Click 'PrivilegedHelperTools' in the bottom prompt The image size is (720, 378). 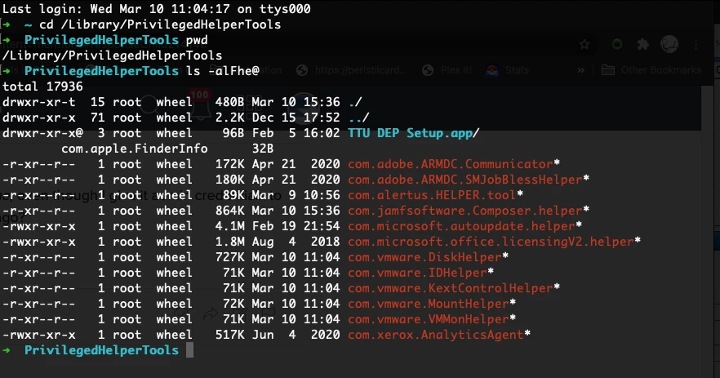coord(101,350)
